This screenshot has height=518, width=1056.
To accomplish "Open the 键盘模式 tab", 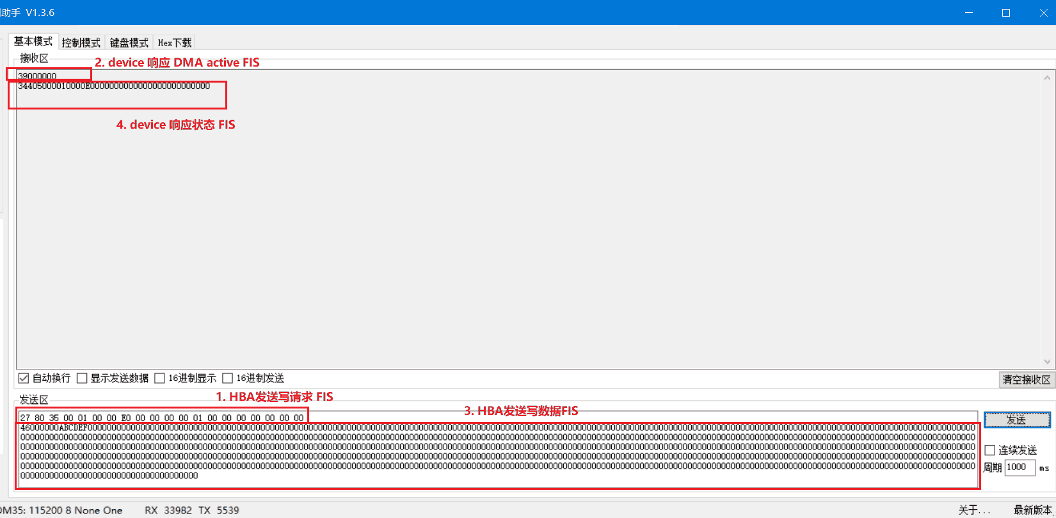I will click(129, 43).
